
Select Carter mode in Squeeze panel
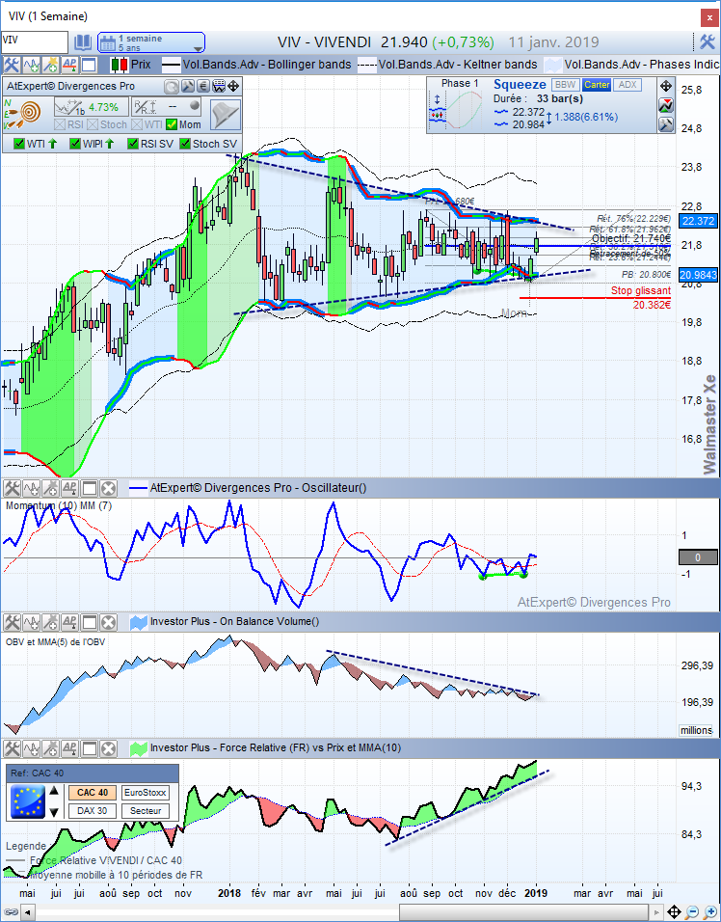pyautogui.click(x=597, y=85)
